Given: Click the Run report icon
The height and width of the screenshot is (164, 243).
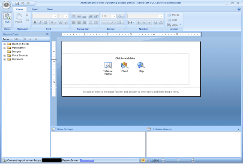Looking at the screenshot, I should point(7,18).
